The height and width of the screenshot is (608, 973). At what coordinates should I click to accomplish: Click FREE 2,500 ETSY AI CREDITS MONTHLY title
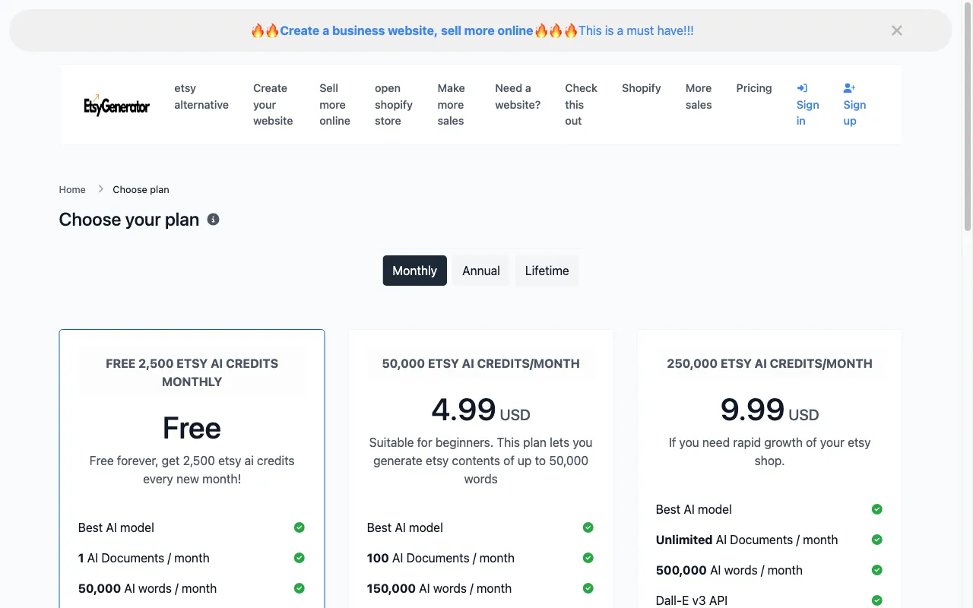[192, 372]
